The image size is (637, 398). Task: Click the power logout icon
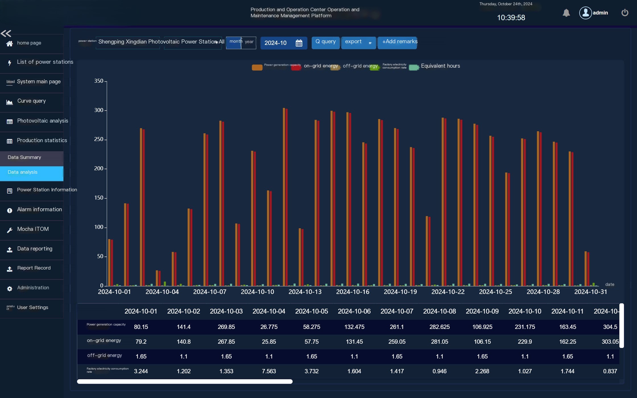point(625,13)
